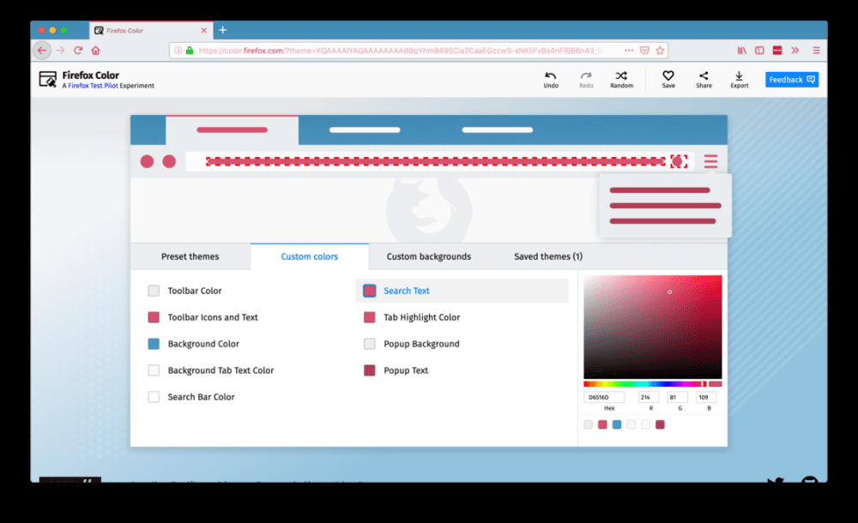Select Background Color option
The width and height of the screenshot is (858, 523).
click(193, 344)
